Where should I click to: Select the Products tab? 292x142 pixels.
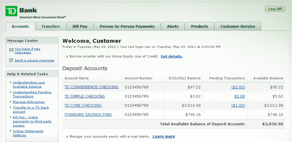[200, 26]
